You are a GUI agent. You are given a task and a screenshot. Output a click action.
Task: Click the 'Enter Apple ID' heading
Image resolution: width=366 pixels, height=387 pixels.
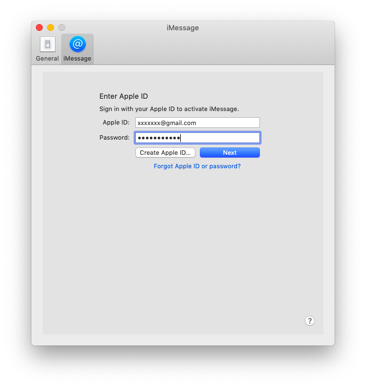(123, 96)
